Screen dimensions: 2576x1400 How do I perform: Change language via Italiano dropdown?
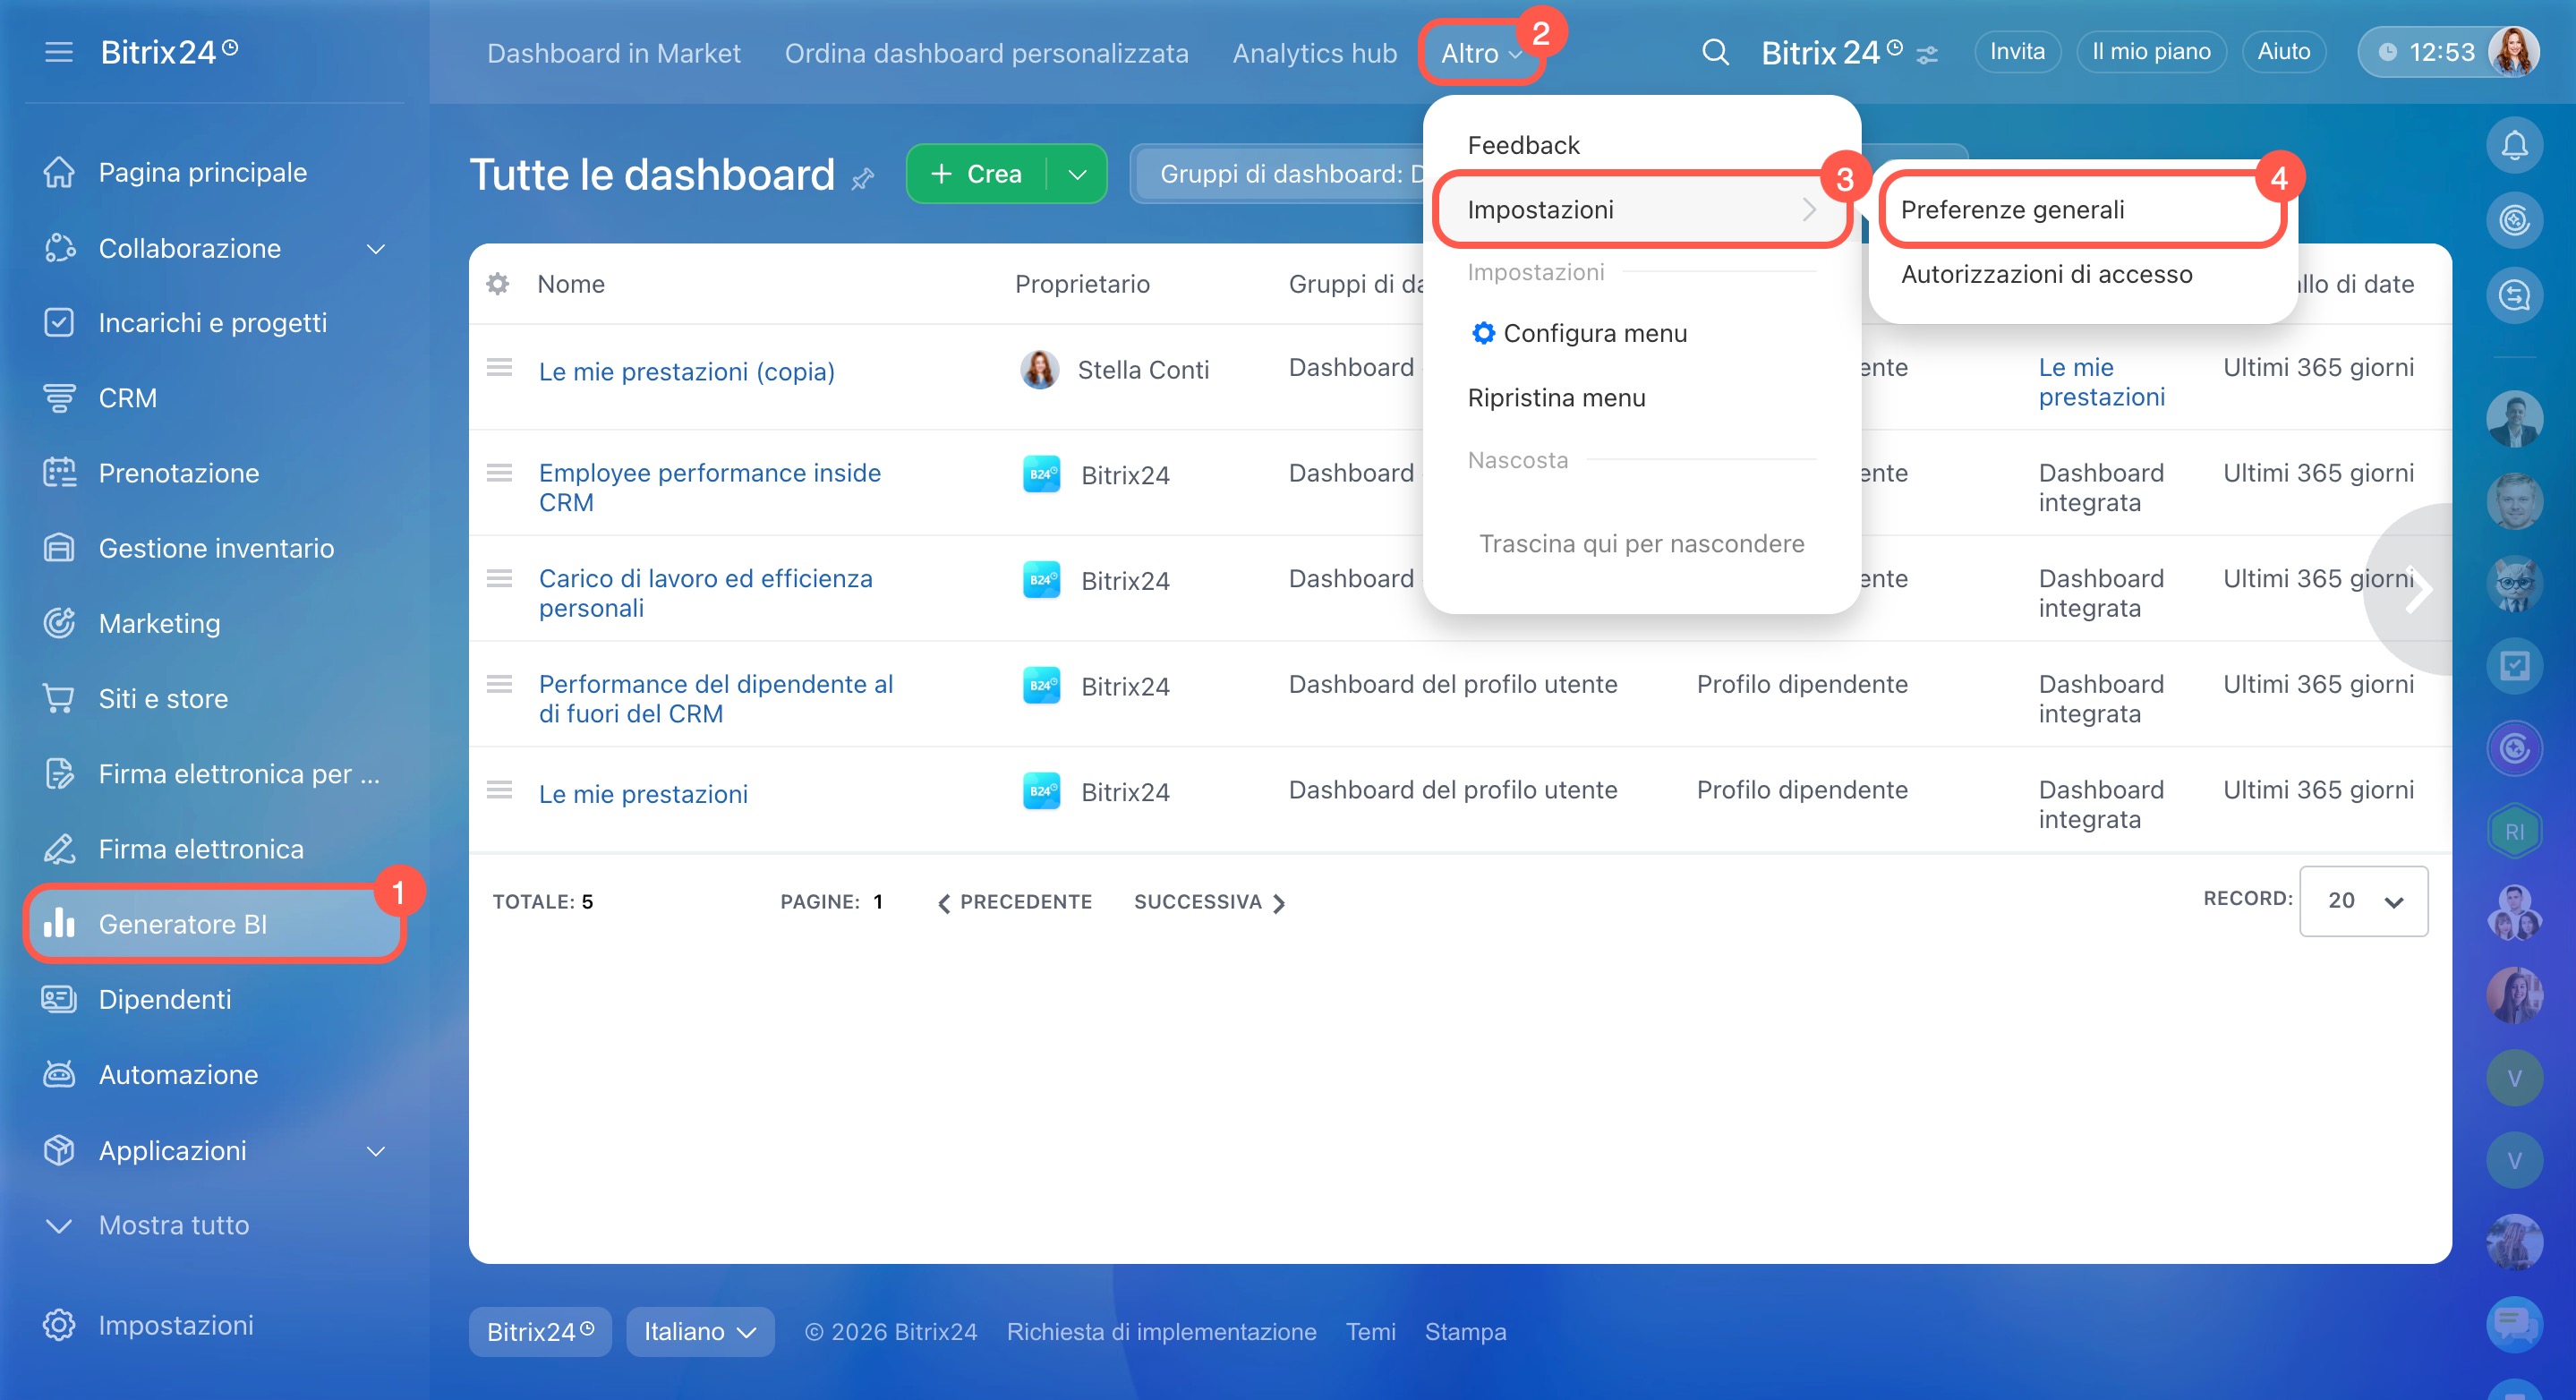pos(699,1331)
